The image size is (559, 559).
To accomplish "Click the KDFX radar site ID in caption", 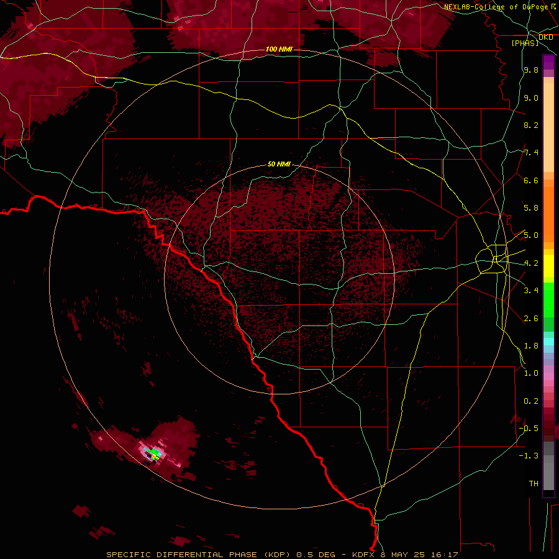I will click(365, 555).
